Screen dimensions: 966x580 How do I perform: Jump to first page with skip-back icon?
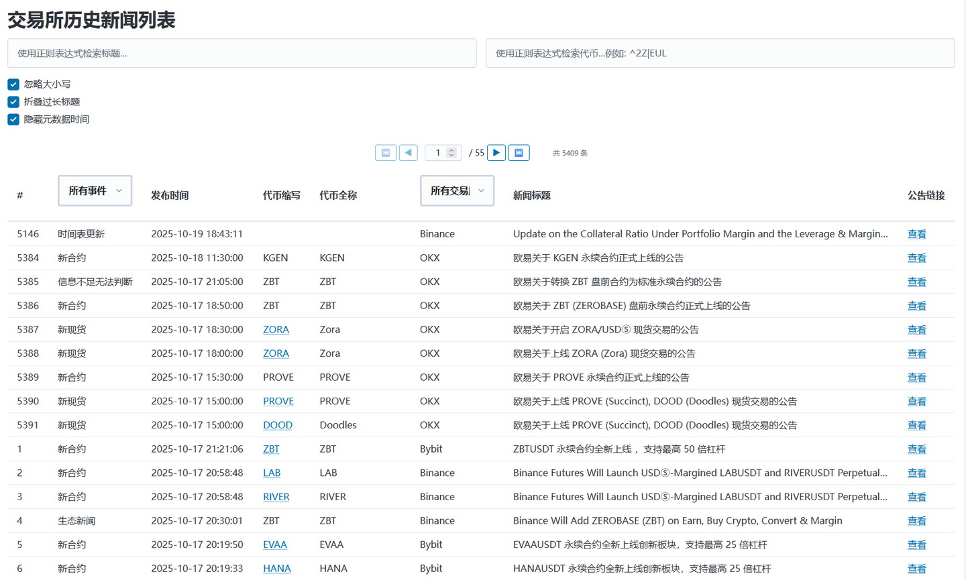click(x=385, y=152)
